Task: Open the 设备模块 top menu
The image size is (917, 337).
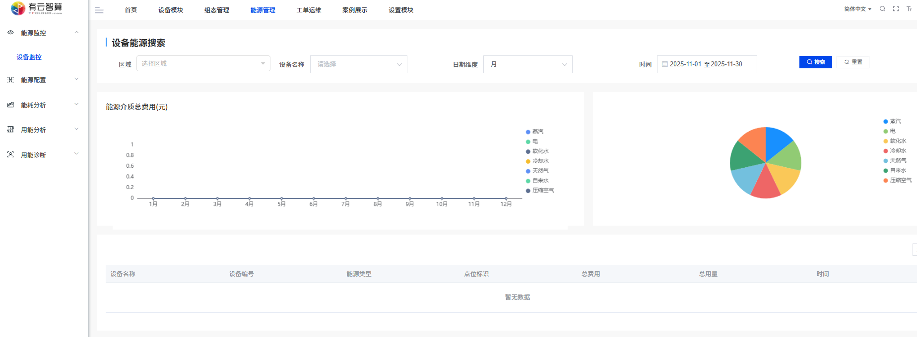Action: [x=171, y=10]
